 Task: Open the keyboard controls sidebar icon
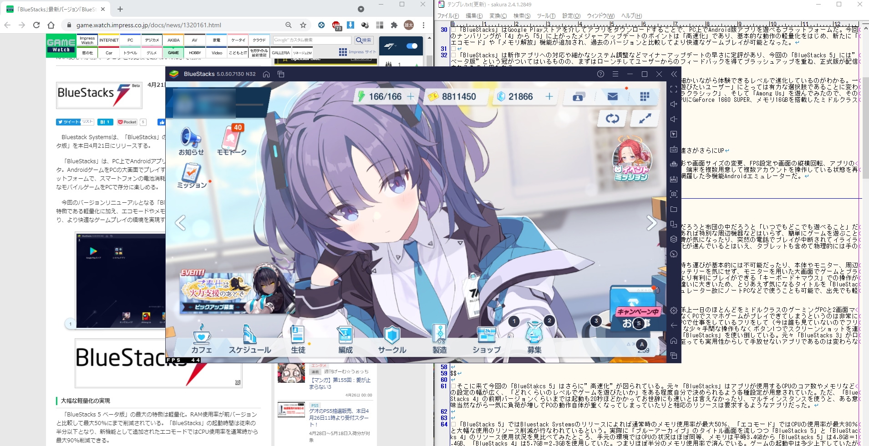pos(674,149)
